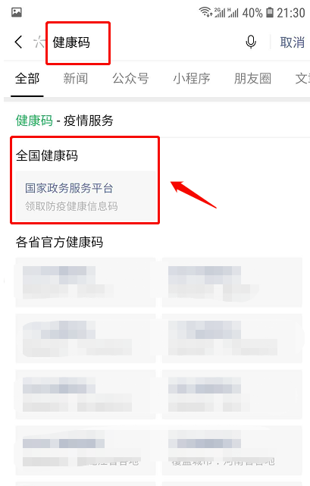Image resolution: width=310 pixels, height=486 pixels.
Task: Click the 健康码 search input field
Action: pyautogui.click(x=146, y=42)
